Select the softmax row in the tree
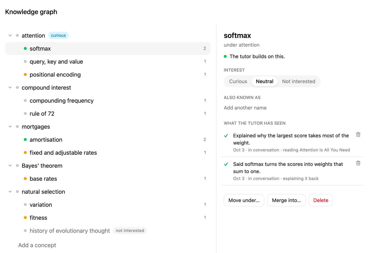Viewport: 368px width, 253px height. pos(108,48)
